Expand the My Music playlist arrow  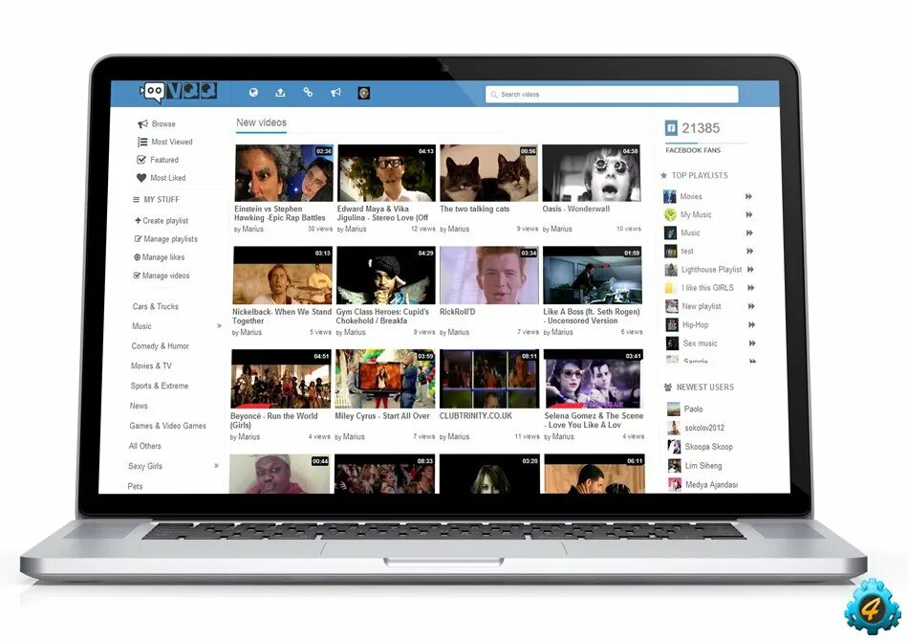pos(748,214)
